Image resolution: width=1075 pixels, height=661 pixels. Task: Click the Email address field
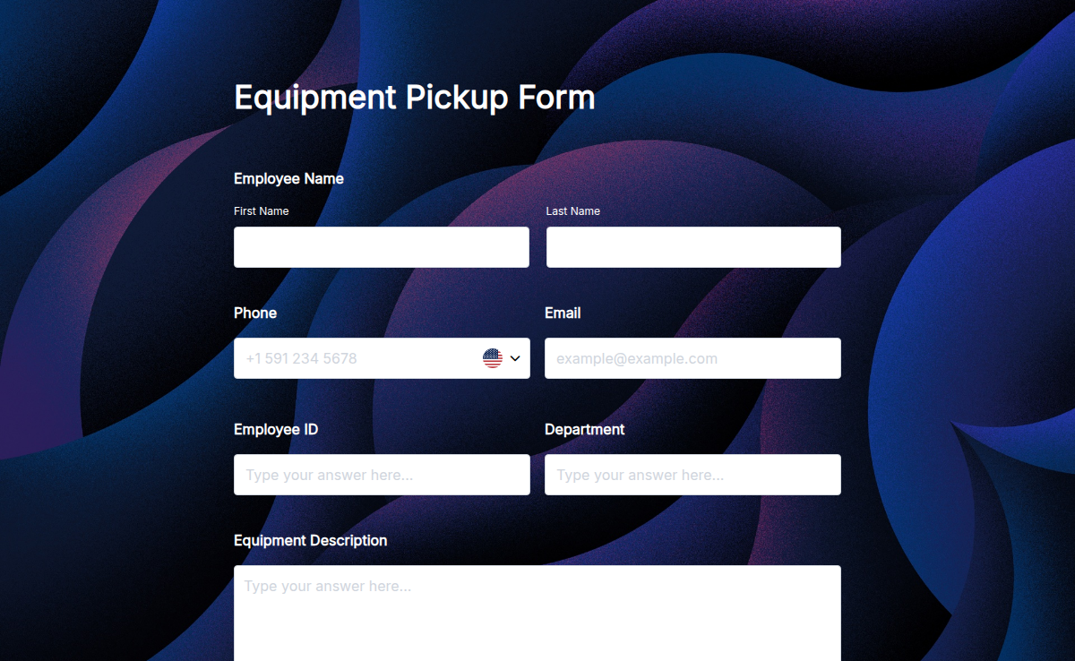(x=692, y=357)
